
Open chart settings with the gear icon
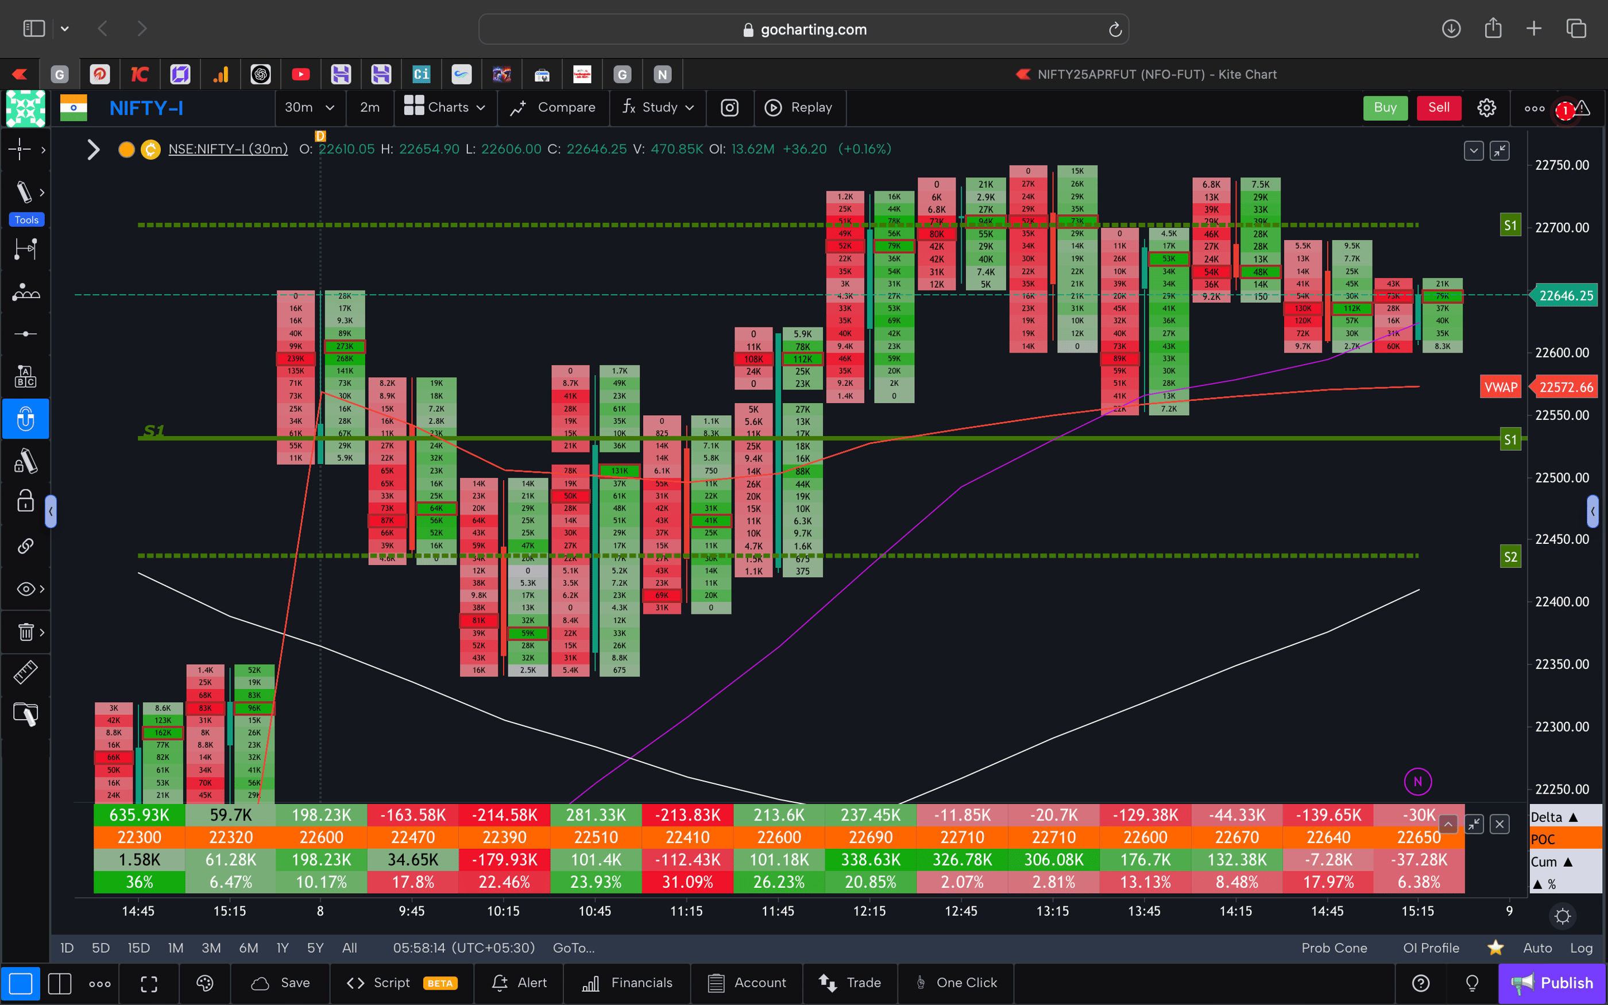coord(1486,107)
